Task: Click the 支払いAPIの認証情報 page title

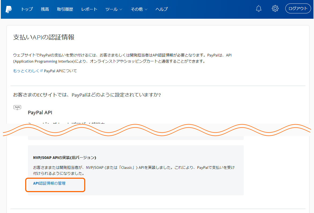Action: tap(44, 37)
